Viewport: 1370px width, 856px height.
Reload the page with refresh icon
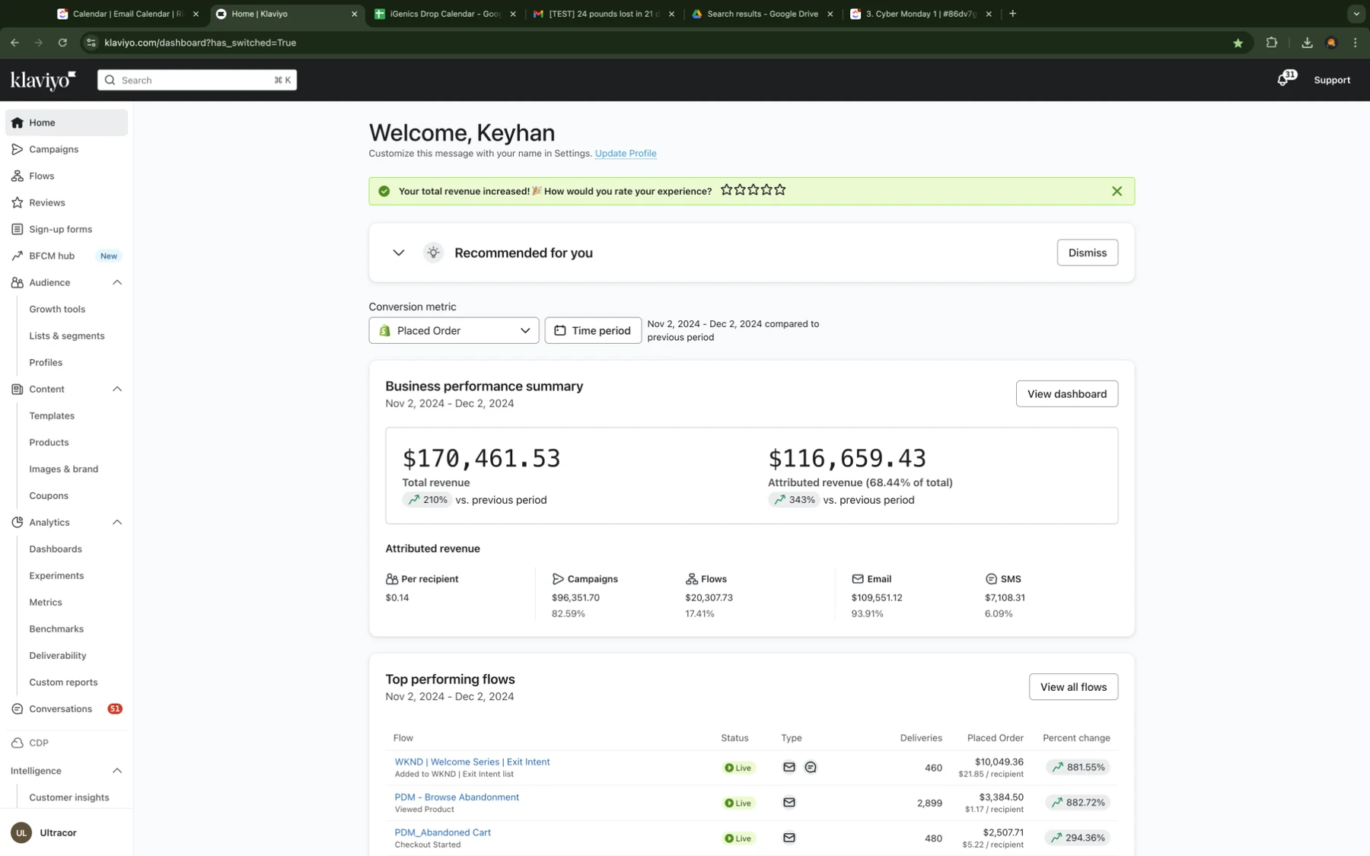pyautogui.click(x=62, y=43)
